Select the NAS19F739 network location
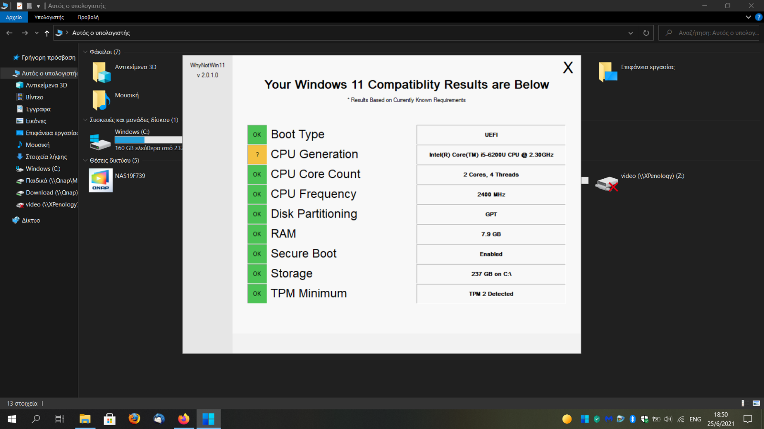 tap(117, 180)
